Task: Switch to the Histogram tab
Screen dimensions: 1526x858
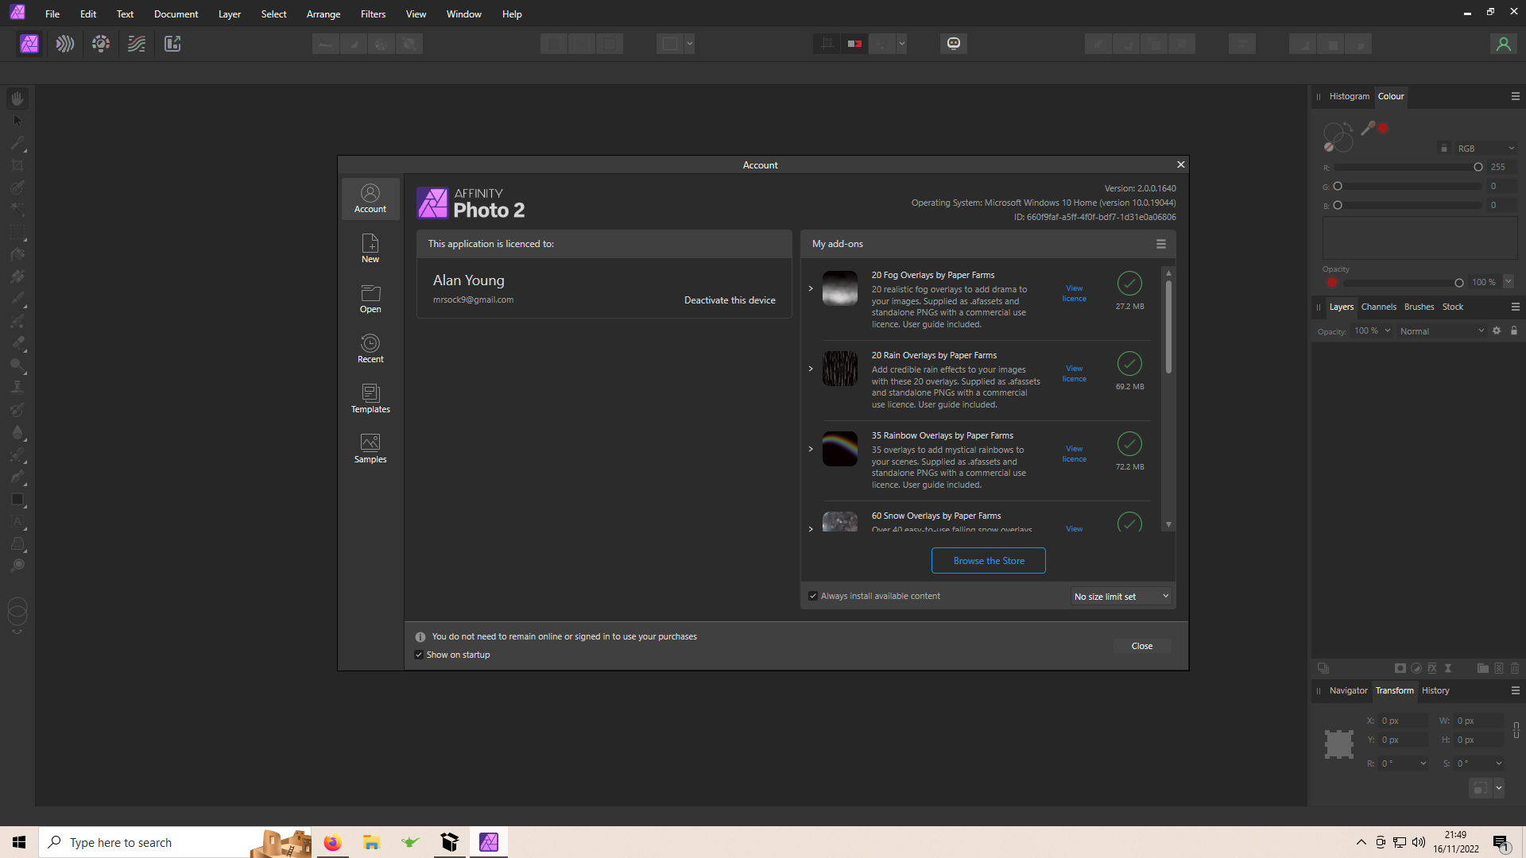Action: [1349, 96]
